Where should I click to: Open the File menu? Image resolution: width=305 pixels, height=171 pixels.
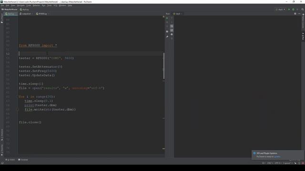[2, 5]
